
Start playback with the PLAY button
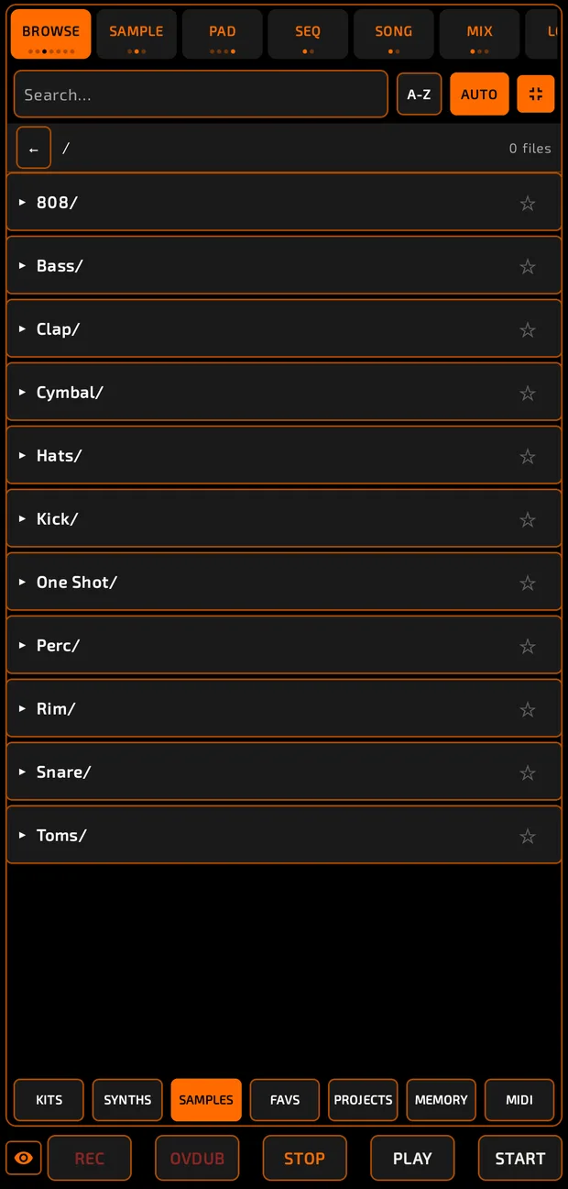[412, 1158]
